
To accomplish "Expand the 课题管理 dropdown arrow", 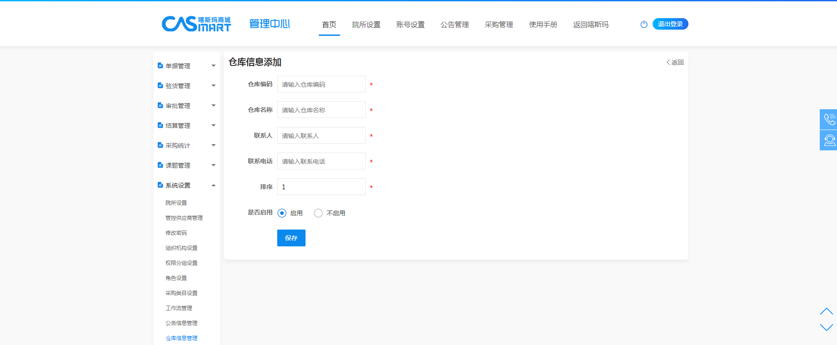I will pos(214,165).
